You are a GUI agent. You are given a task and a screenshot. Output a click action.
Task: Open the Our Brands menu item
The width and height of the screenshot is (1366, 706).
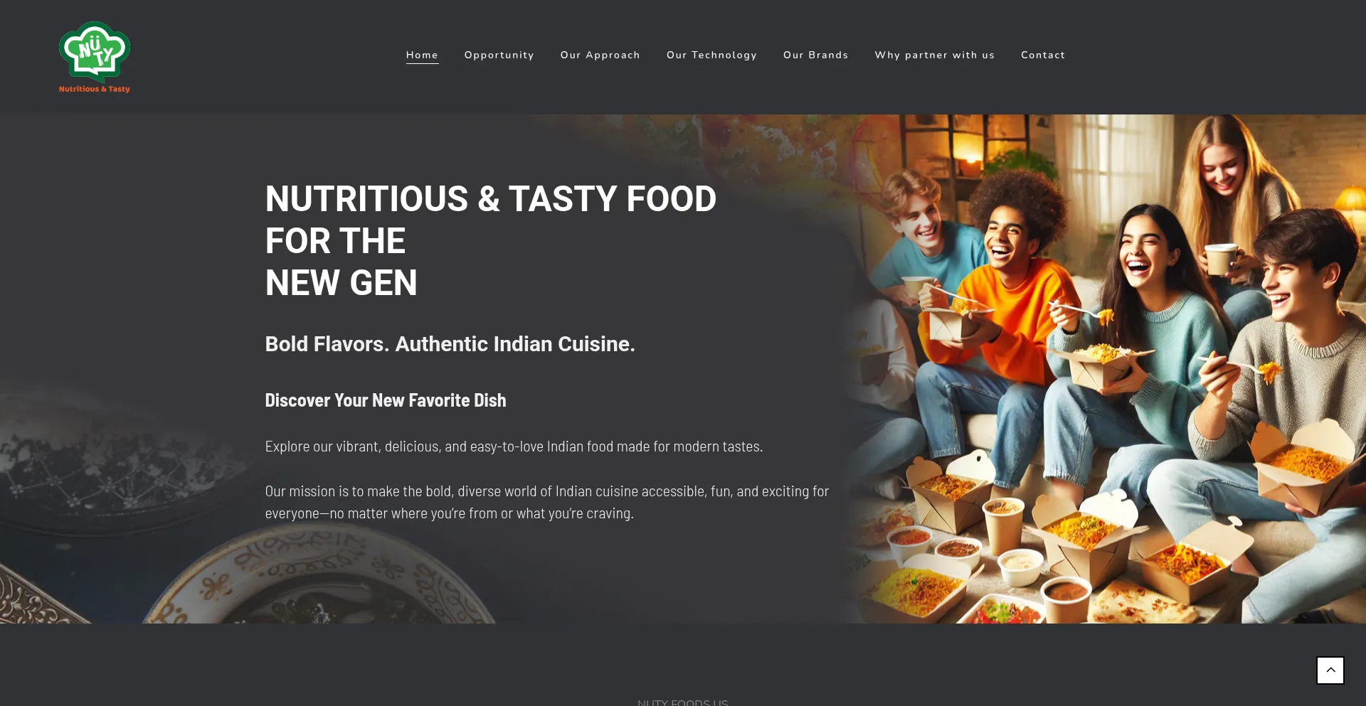[815, 55]
